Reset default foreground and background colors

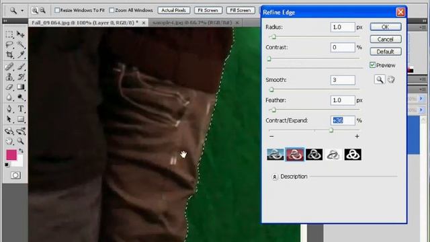(x=7, y=165)
